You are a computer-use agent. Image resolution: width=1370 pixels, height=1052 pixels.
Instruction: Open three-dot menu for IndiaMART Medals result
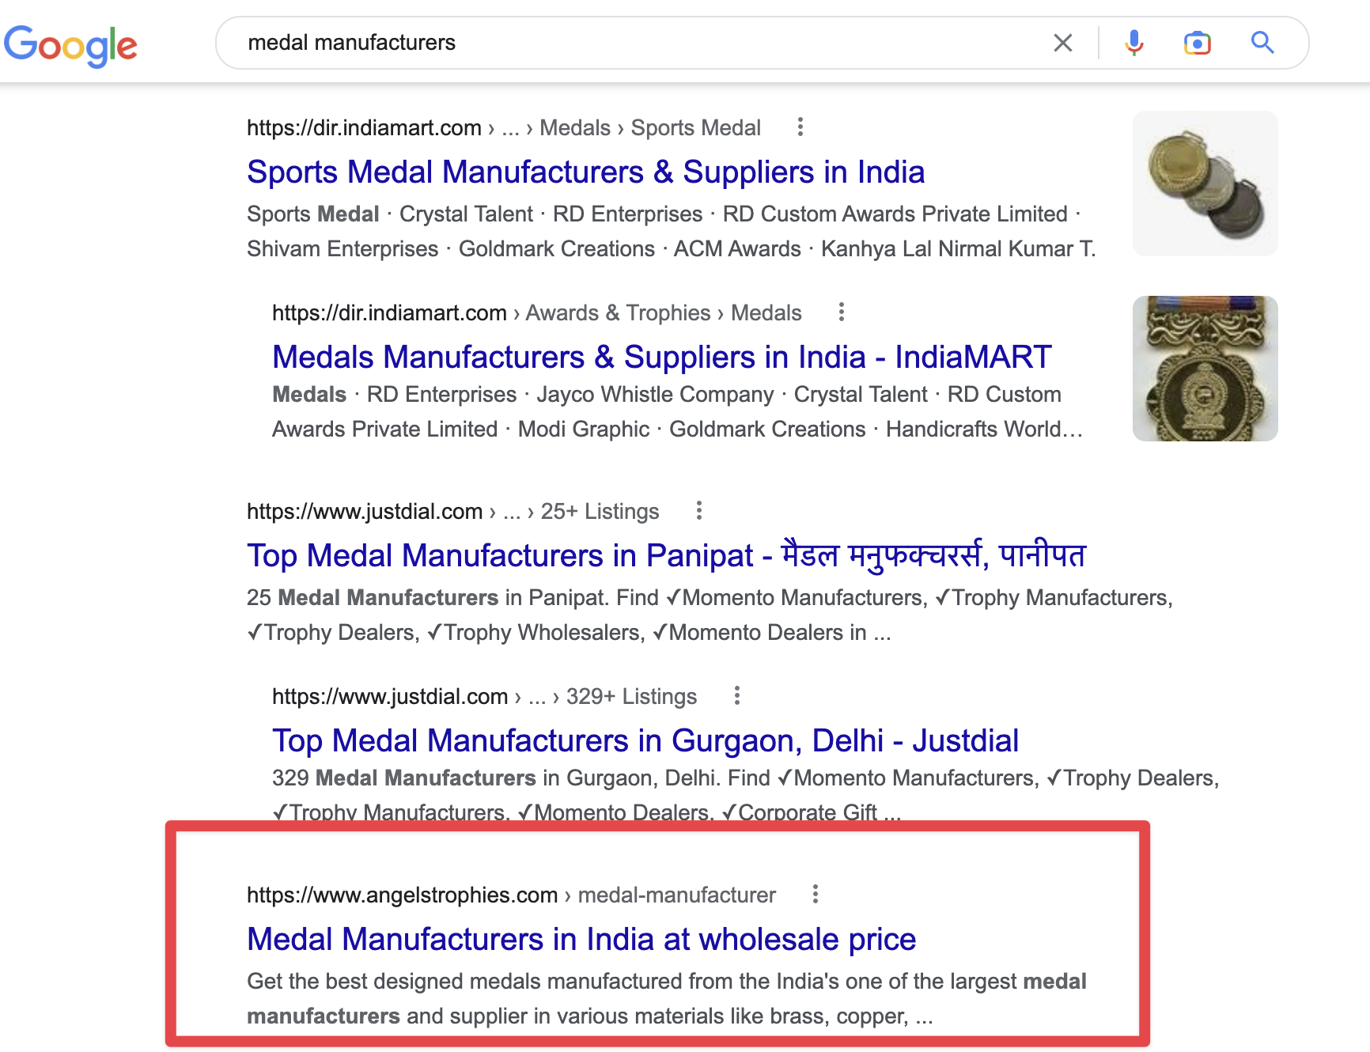click(842, 312)
